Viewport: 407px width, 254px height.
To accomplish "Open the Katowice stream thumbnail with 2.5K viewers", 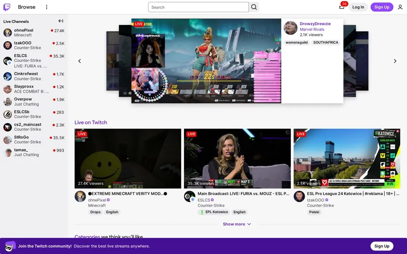I will [x=347, y=159].
